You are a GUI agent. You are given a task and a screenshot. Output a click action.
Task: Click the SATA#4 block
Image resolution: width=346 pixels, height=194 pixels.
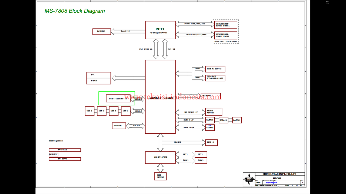(x=237, y=120)
